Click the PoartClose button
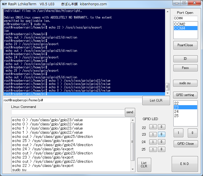Image resolution: width=203 pixels, height=176 pixels. point(185,45)
